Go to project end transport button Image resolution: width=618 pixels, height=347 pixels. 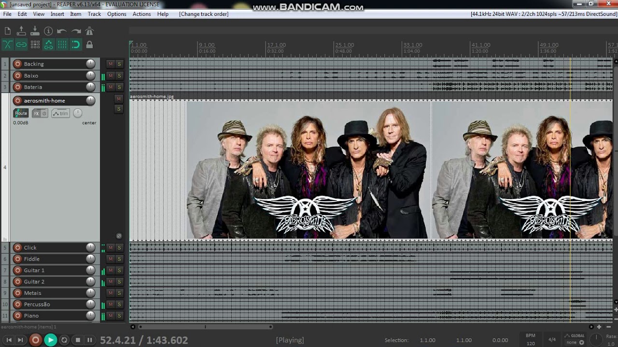point(20,340)
